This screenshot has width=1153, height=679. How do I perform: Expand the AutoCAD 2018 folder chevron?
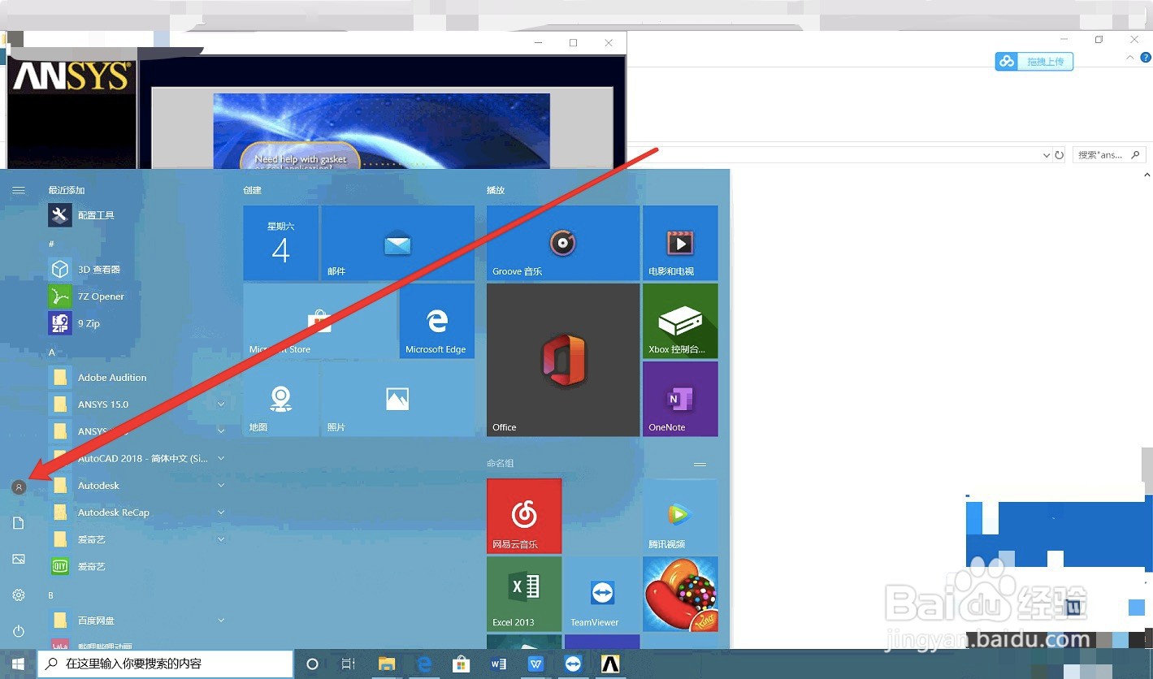pos(221,458)
